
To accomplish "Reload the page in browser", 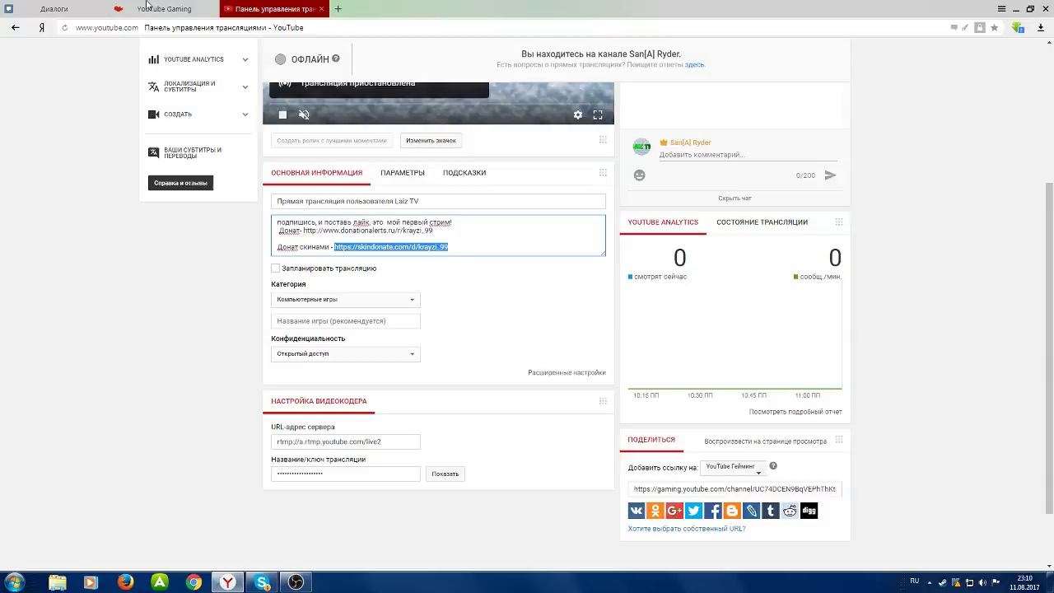I will tap(64, 27).
